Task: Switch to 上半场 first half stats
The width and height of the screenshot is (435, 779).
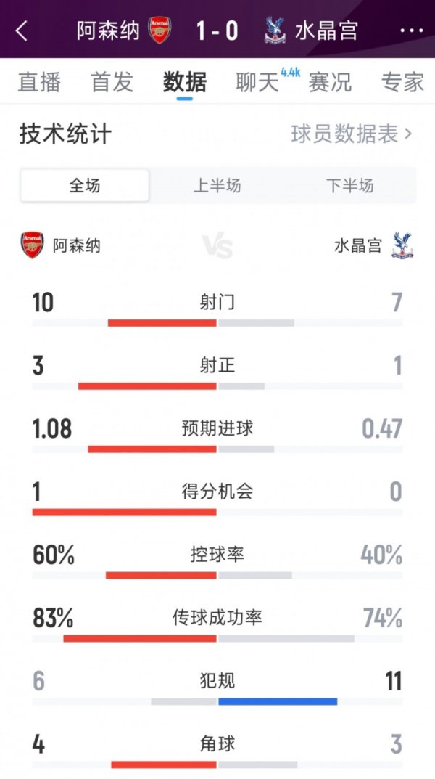Action: click(x=217, y=186)
